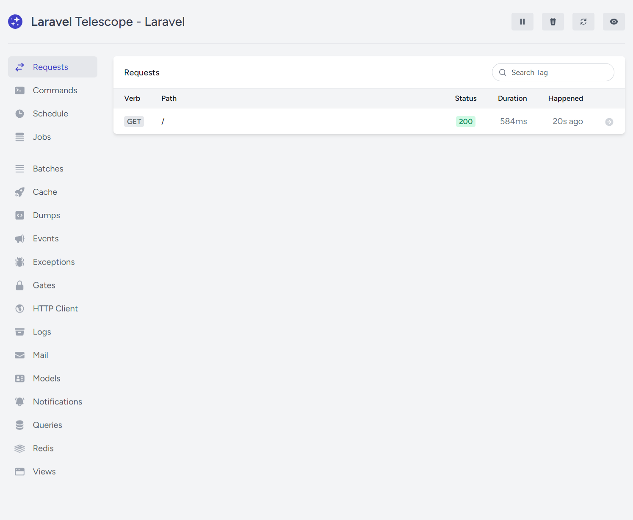The width and height of the screenshot is (633, 520).
Task: View the Queries page
Action: (47, 425)
